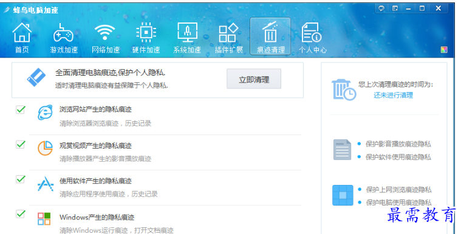Click the feedback chat bubble icon
The image size is (461, 234).
(381, 8)
